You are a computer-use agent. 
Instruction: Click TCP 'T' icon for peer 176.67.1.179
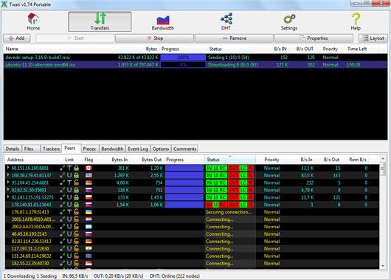69,212
